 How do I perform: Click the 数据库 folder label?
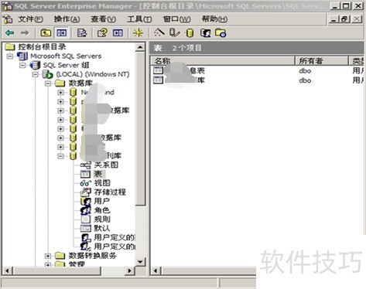coord(80,83)
